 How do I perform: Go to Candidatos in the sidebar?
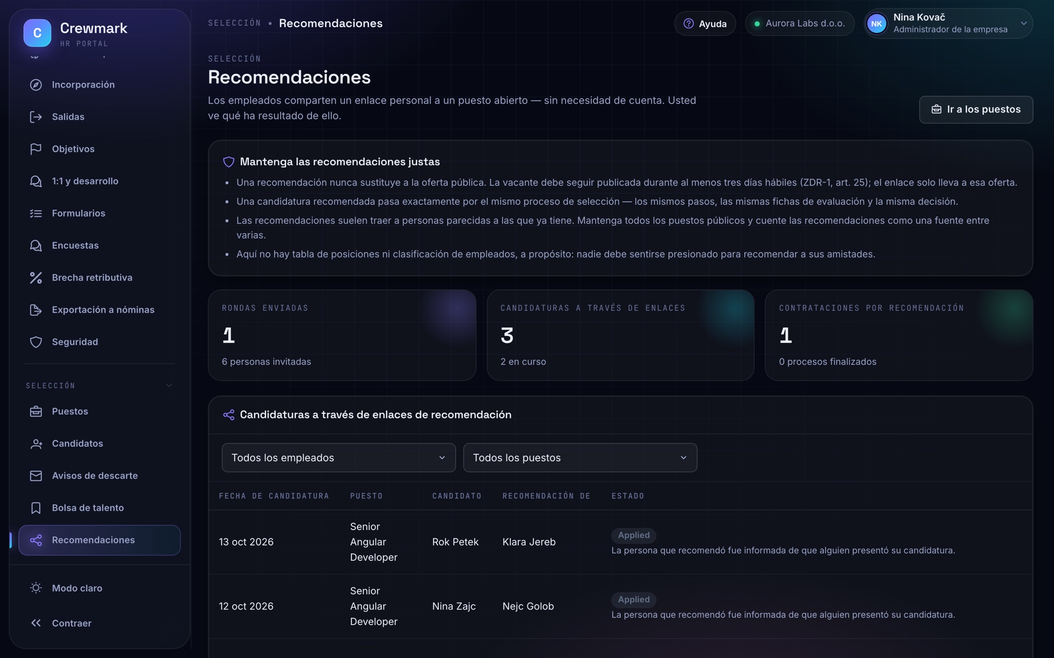(99, 444)
